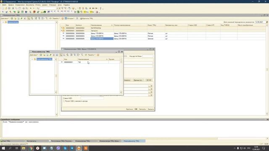Select Шины 175/65R14 row in nomenclature table
Viewport: 269px width, 151px height.
[x=163, y=34]
